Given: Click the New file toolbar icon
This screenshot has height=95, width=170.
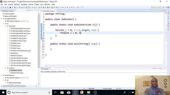Looking at the screenshot, I should click(1, 7).
